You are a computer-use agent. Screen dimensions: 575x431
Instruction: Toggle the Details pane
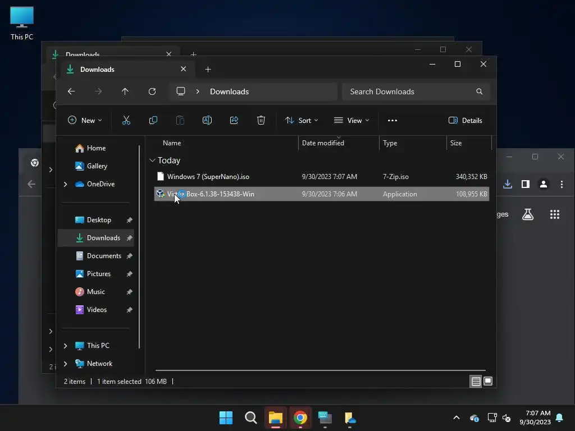pos(466,120)
